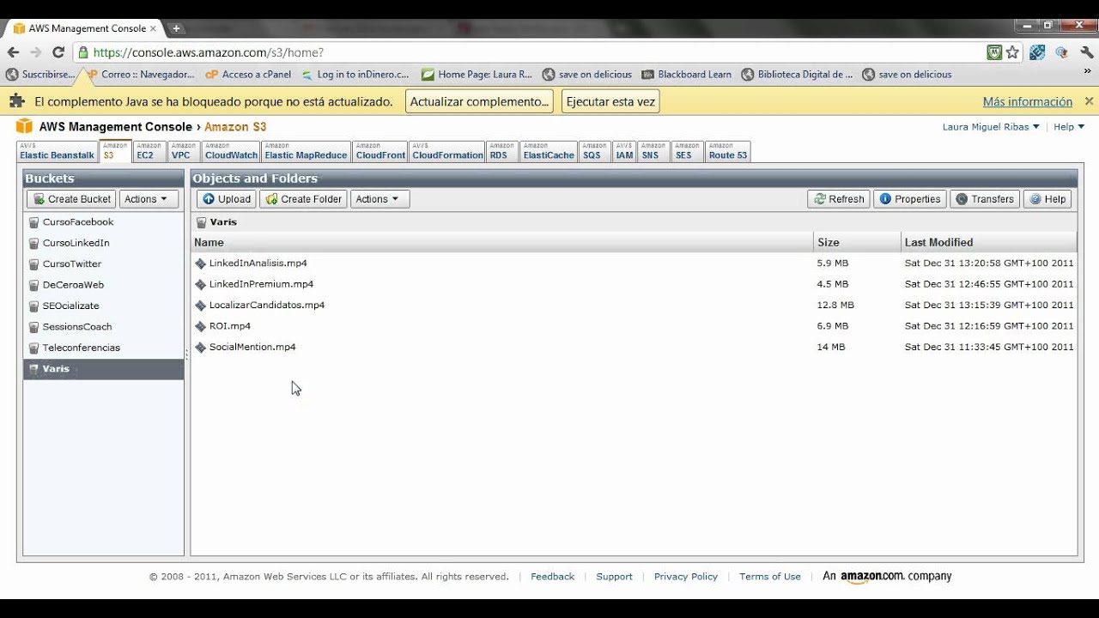Click the browser back arrow
This screenshot has width=1099, height=618.
[13, 52]
